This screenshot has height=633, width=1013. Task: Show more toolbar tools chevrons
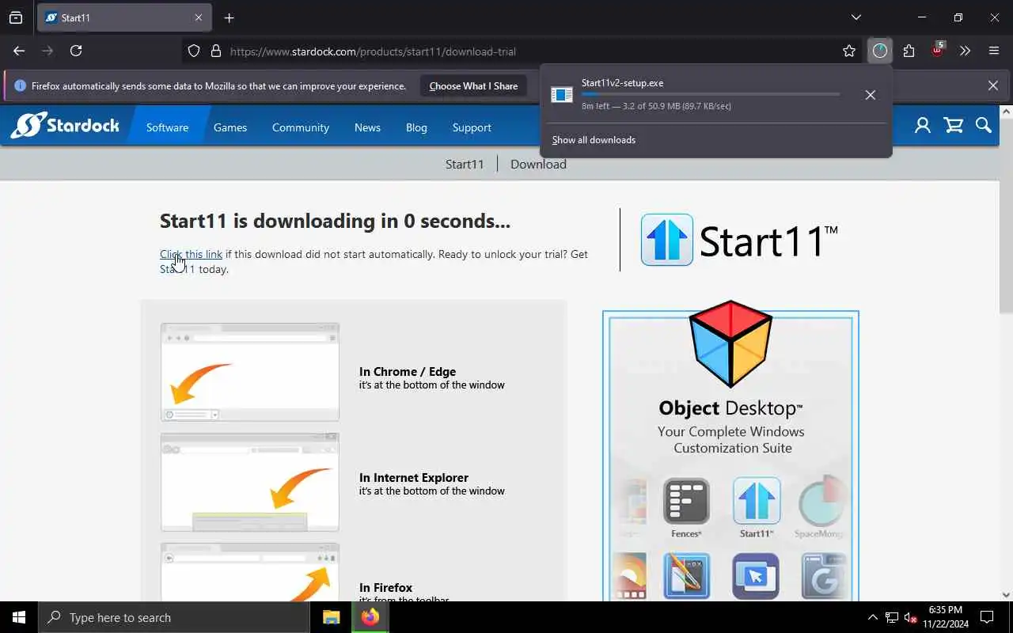pos(965,51)
